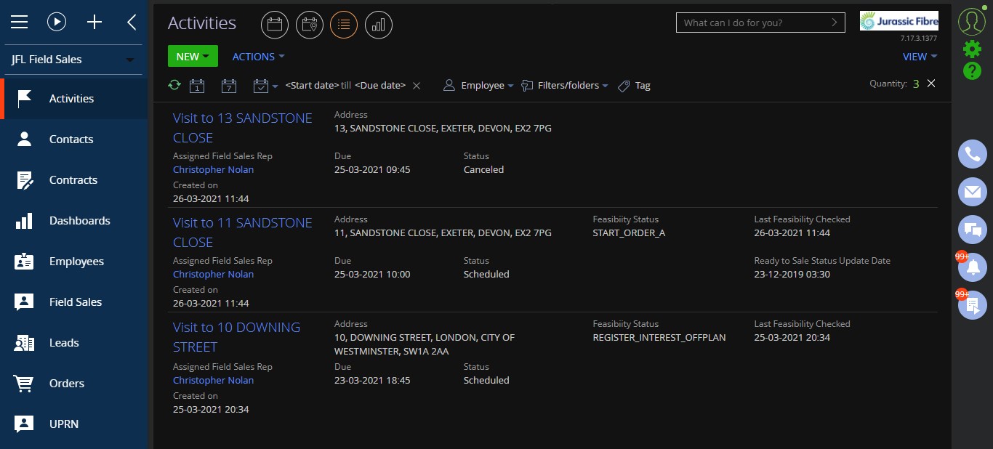Open the notifications bell panel

click(973, 267)
